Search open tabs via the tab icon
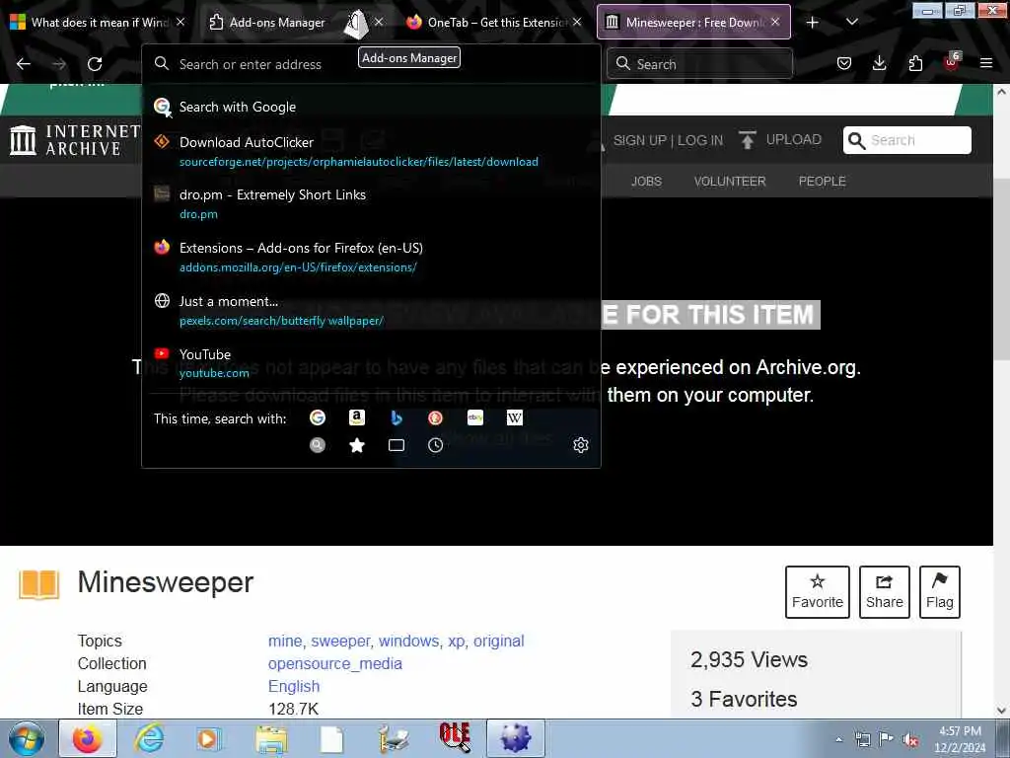1010x758 pixels. pyautogui.click(x=397, y=445)
